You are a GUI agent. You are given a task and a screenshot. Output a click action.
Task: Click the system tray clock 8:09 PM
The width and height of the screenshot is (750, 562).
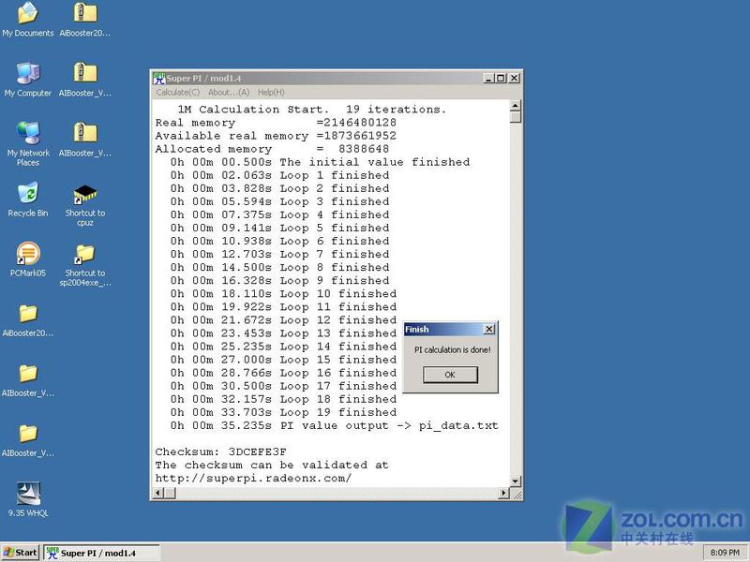[725, 553]
